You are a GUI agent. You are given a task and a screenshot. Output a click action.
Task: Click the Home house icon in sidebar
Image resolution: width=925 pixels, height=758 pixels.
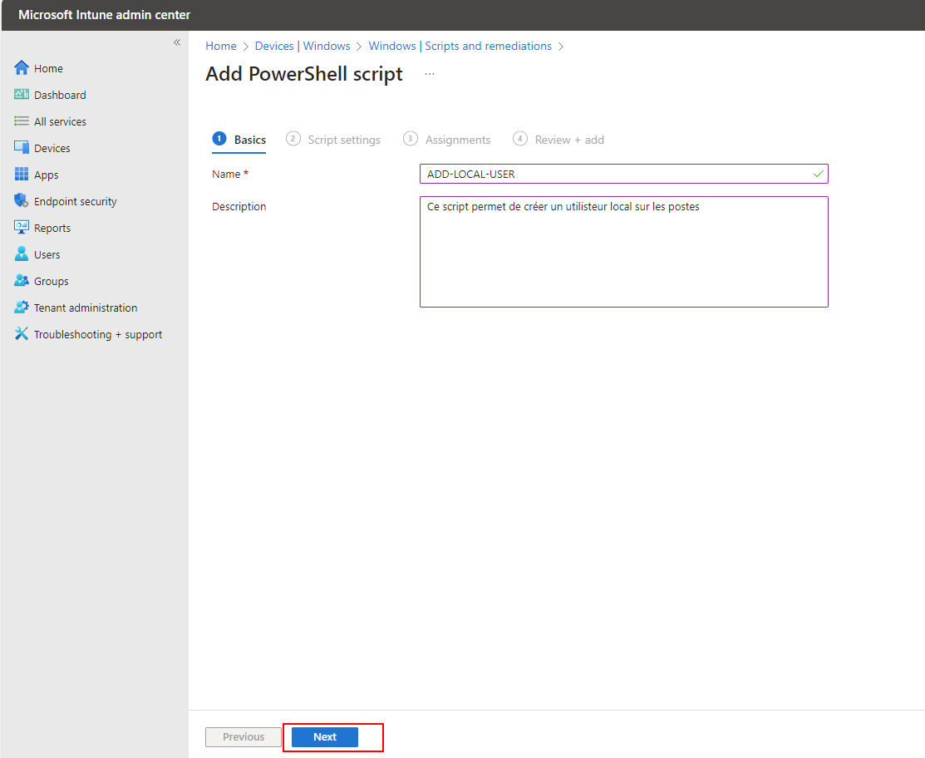click(22, 68)
